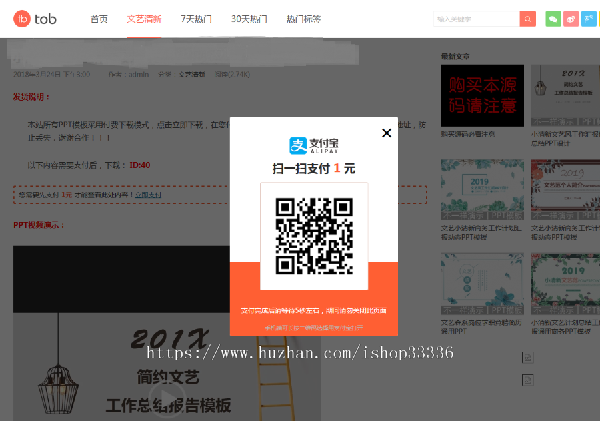600x421 pixels.
Task: Click the keyword search input field
Action: tap(477, 19)
